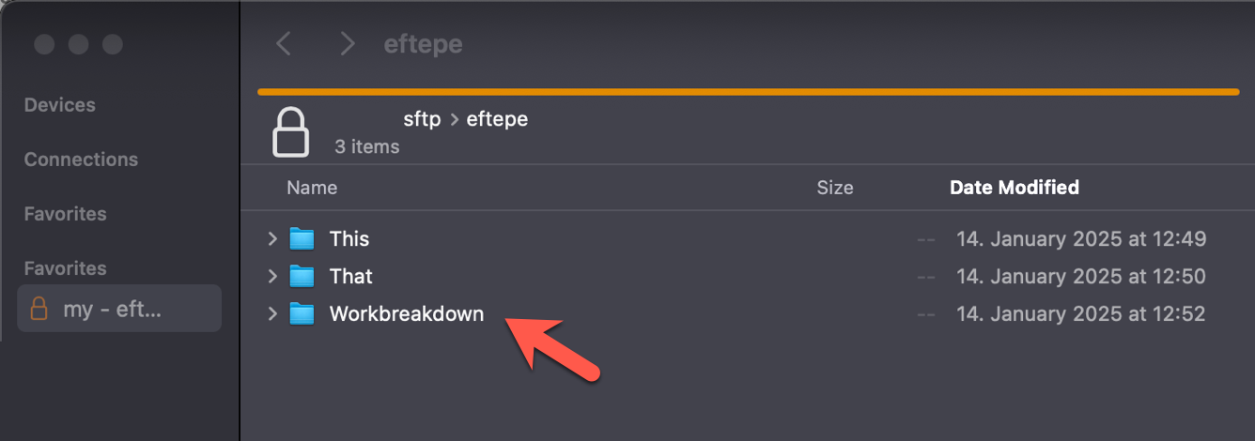Click the That folder icon

pos(302,277)
